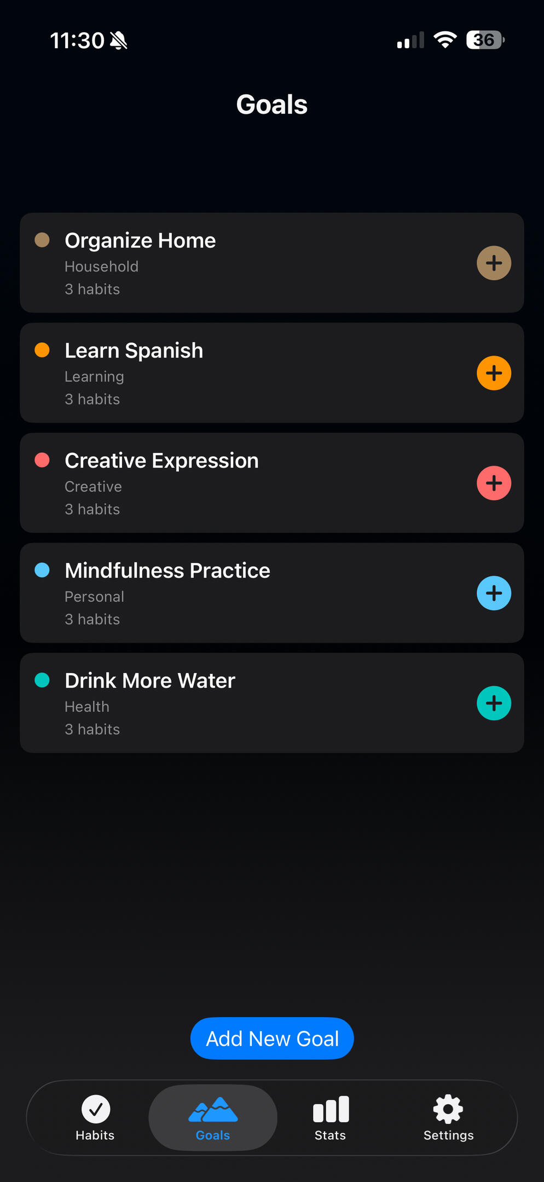544x1182 pixels.
Task: Open the Habits tab
Action: coord(95,1118)
